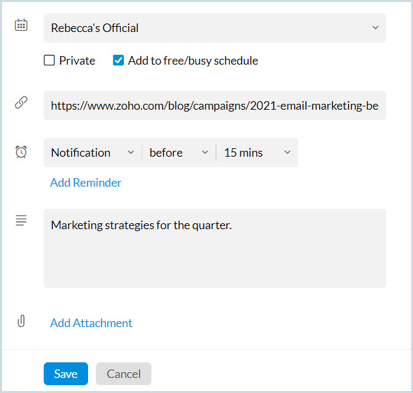
Task: Click the 'Private' label text
Action: click(x=77, y=61)
